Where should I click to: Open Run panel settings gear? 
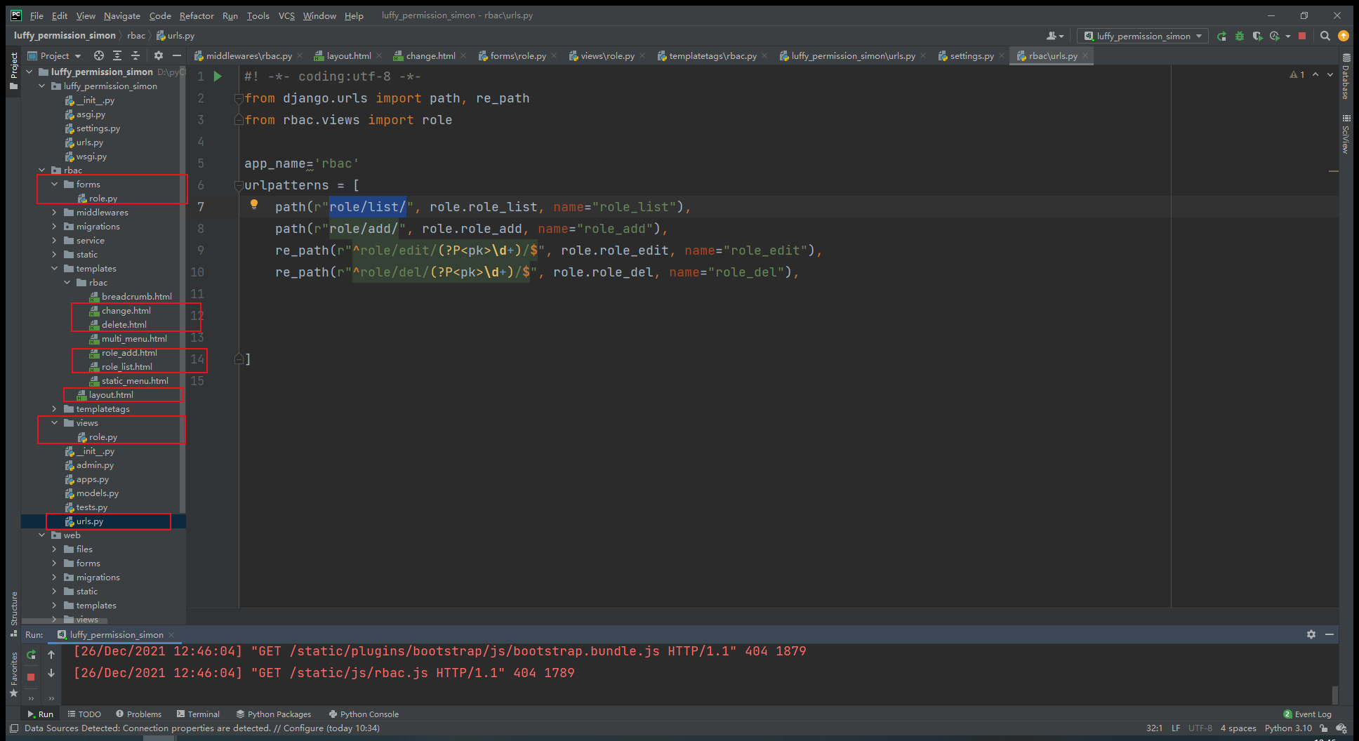click(1311, 634)
